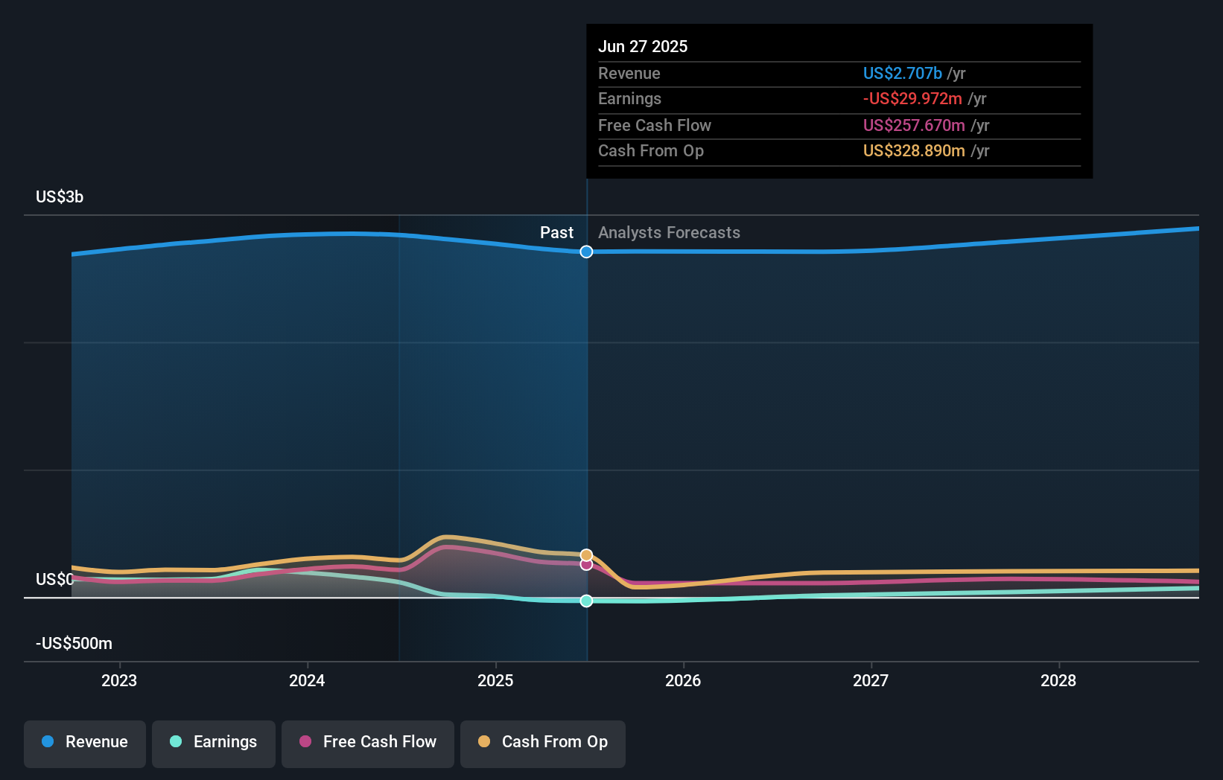Toggle the Earnings series visibility

click(x=214, y=742)
